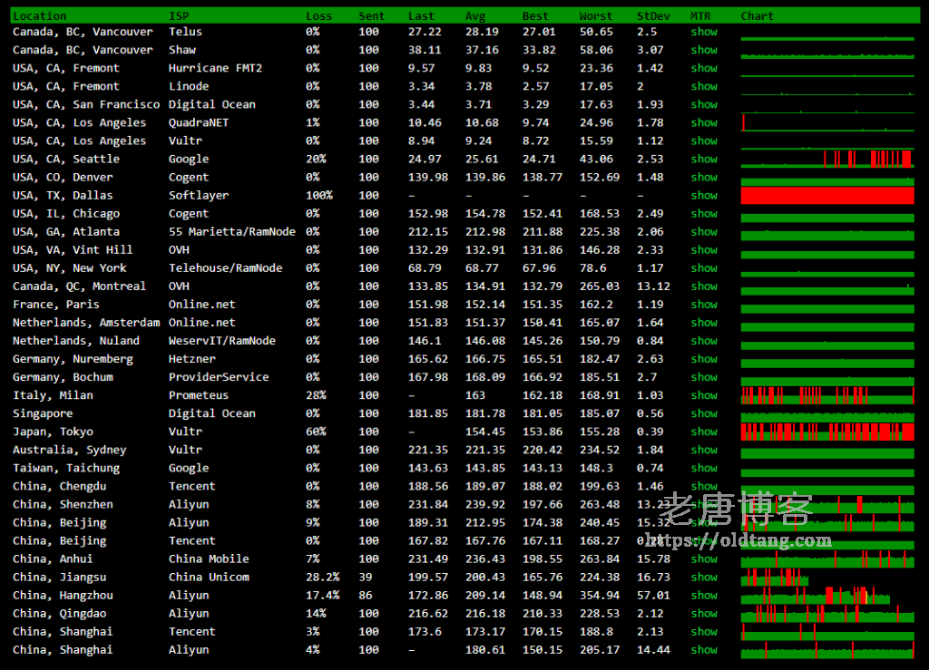Viewport: 929px width, 670px height.
Task: Click the Loss column header
Action: point(318,16)
